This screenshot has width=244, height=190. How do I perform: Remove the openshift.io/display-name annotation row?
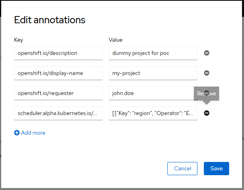pos(207,73)
